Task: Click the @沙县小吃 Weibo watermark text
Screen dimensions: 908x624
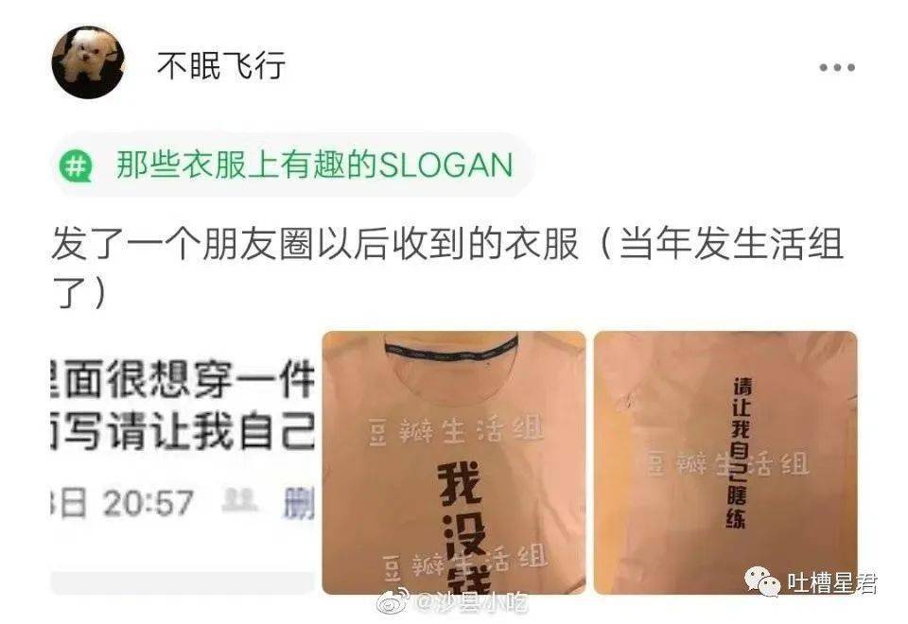Action: point(470,602)
